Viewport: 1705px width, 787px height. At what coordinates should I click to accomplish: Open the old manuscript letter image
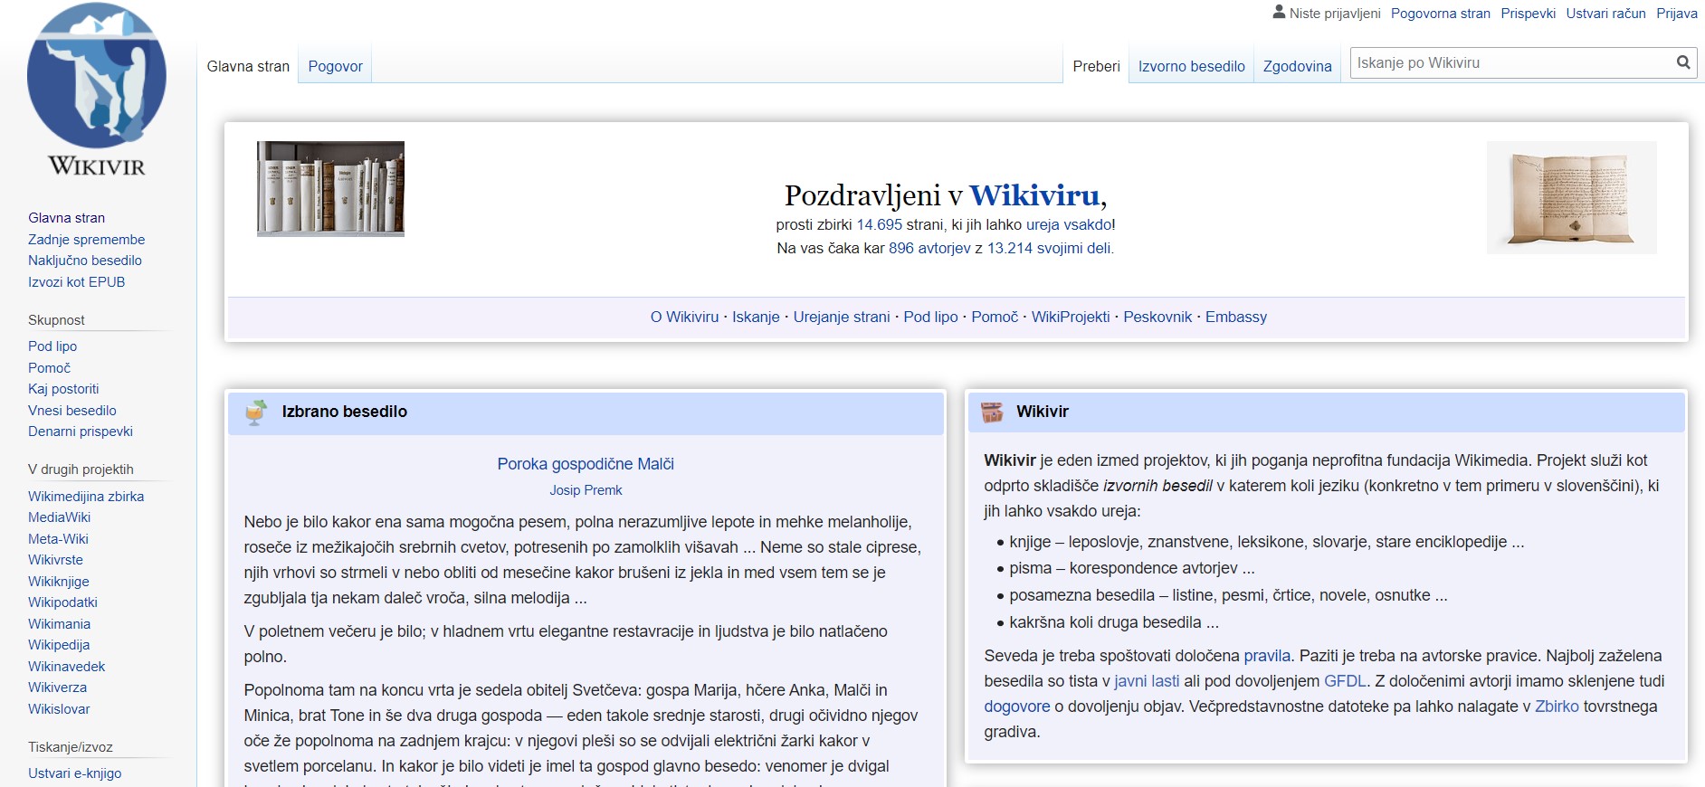[x=1572, y=197]
